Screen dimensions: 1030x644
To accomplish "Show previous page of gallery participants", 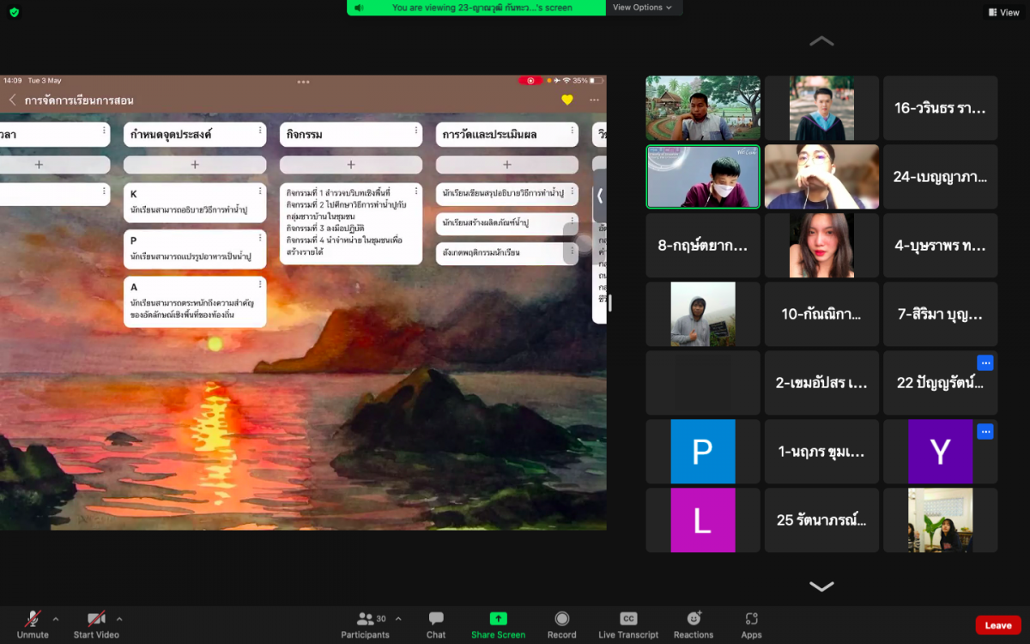I will [x=821, y=40].
